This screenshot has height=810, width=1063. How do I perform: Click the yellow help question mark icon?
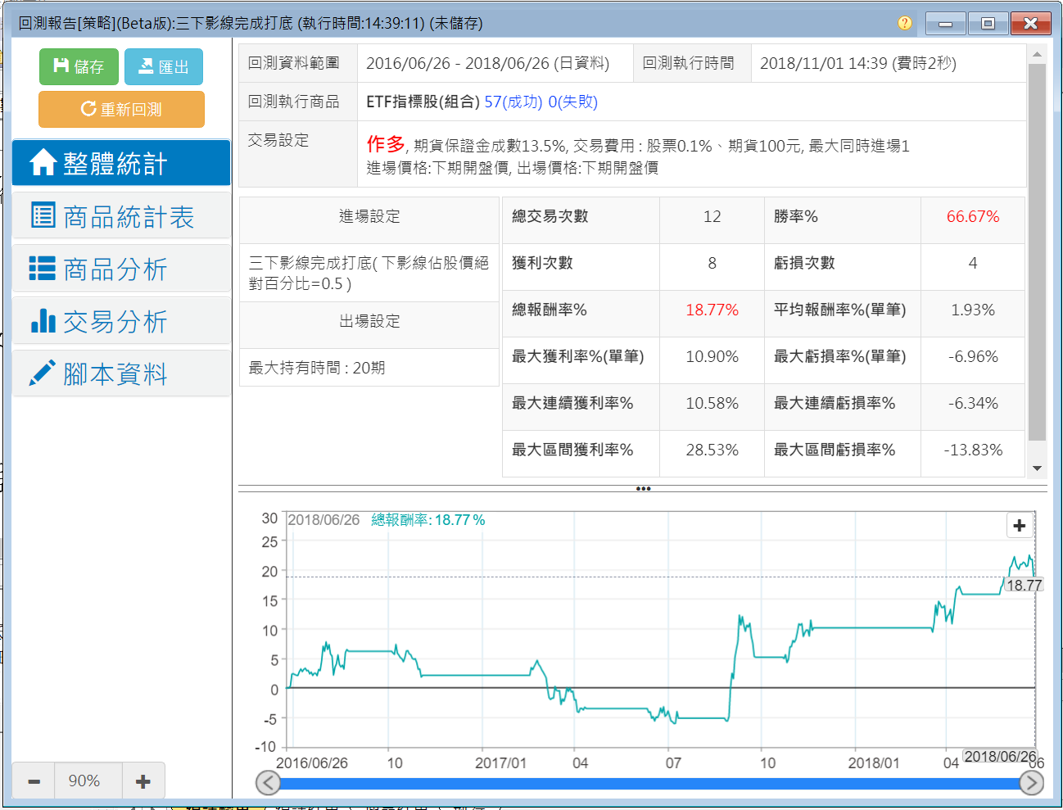click(904, 23)
